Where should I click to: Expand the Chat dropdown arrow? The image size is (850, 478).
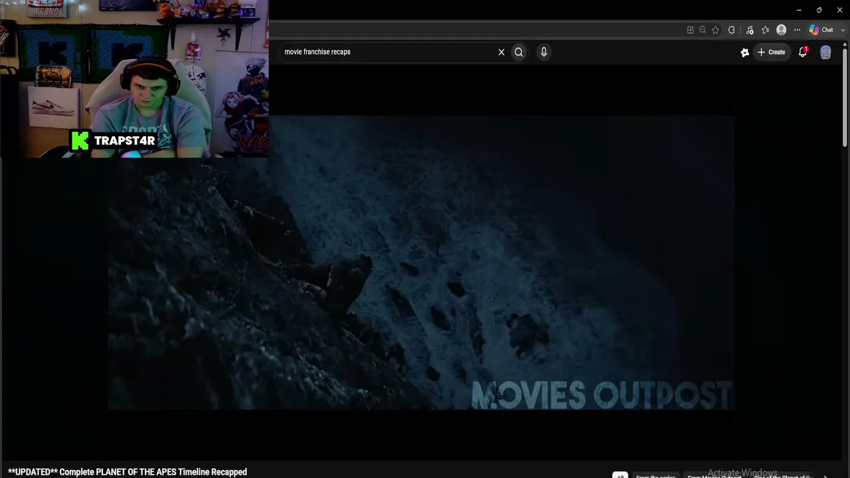coord(842,30)
